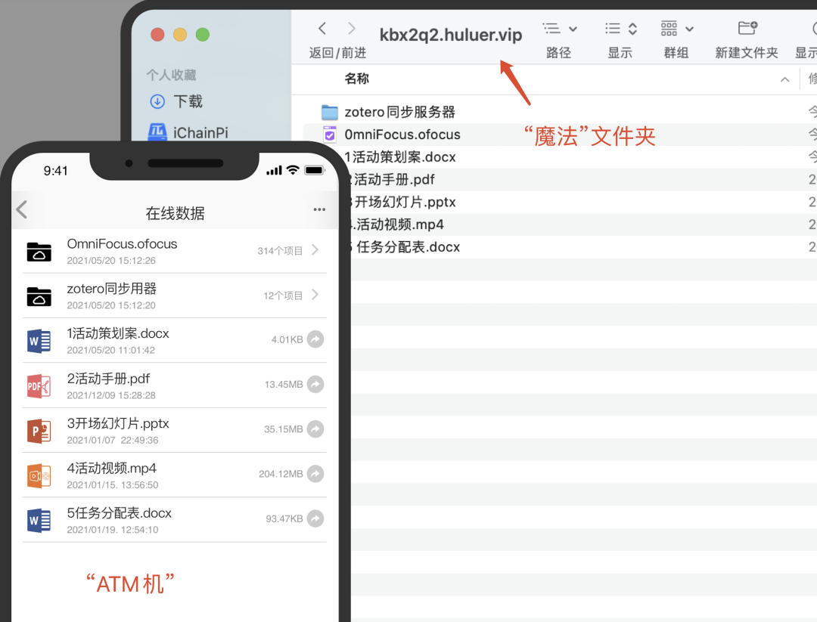Screen dimensions: 817x622
Task: Open 3开场幻灯片.pptx on the phone
Action: (175, 430)
